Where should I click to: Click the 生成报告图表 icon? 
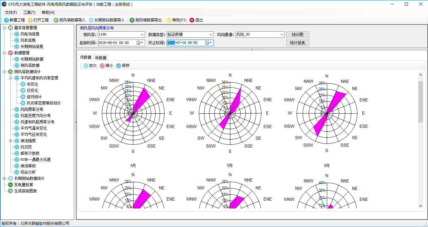[10, 191]
